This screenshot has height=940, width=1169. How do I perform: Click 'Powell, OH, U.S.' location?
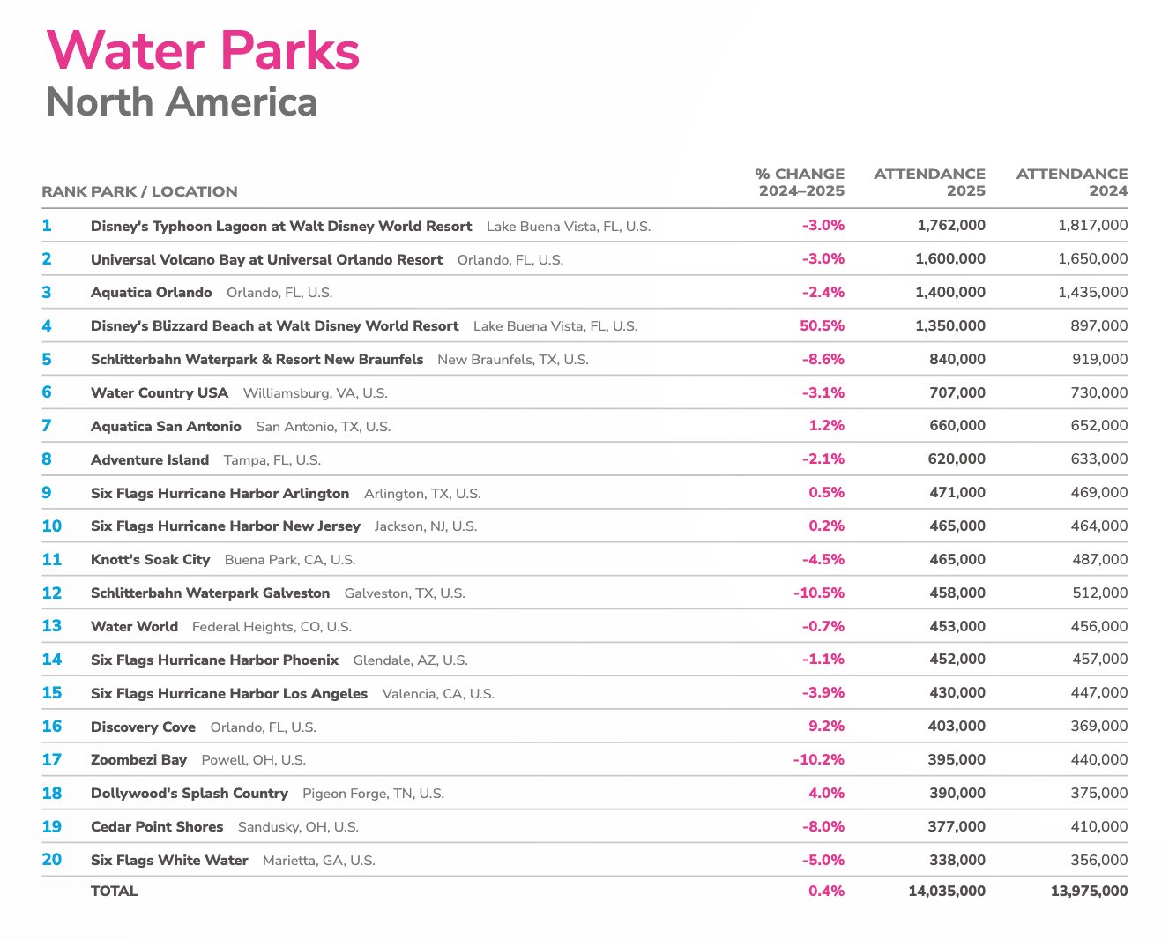[x=254, y=760]
